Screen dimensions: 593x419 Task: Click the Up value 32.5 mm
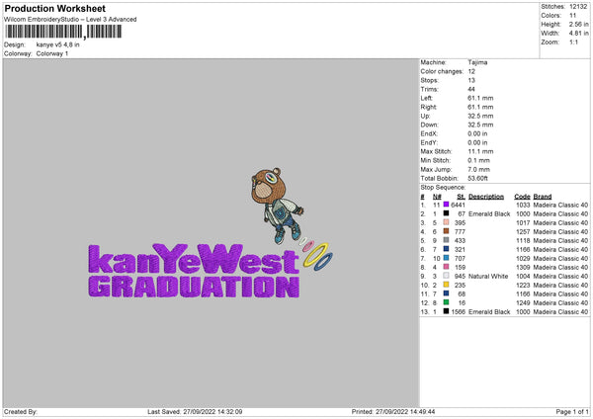pos(480,116)
